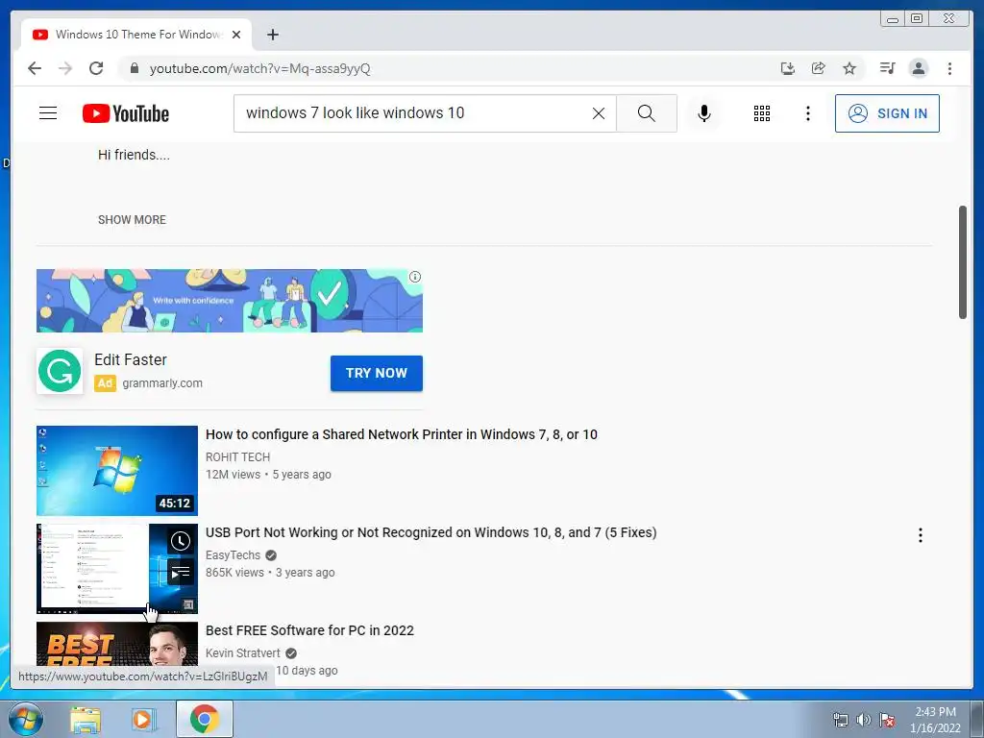Share this page icon in address bar
The width and height of the screenshot is (984, 738).
(x=819, y=68)
